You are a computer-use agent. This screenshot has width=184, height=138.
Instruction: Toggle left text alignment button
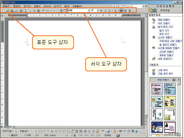[x=121, y=11]
